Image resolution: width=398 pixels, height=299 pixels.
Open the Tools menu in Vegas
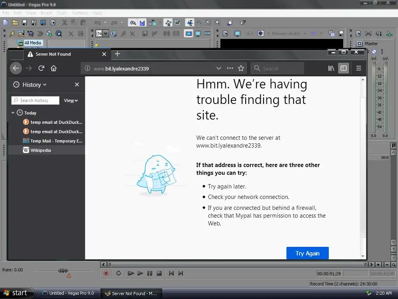(x=62, y=13)
